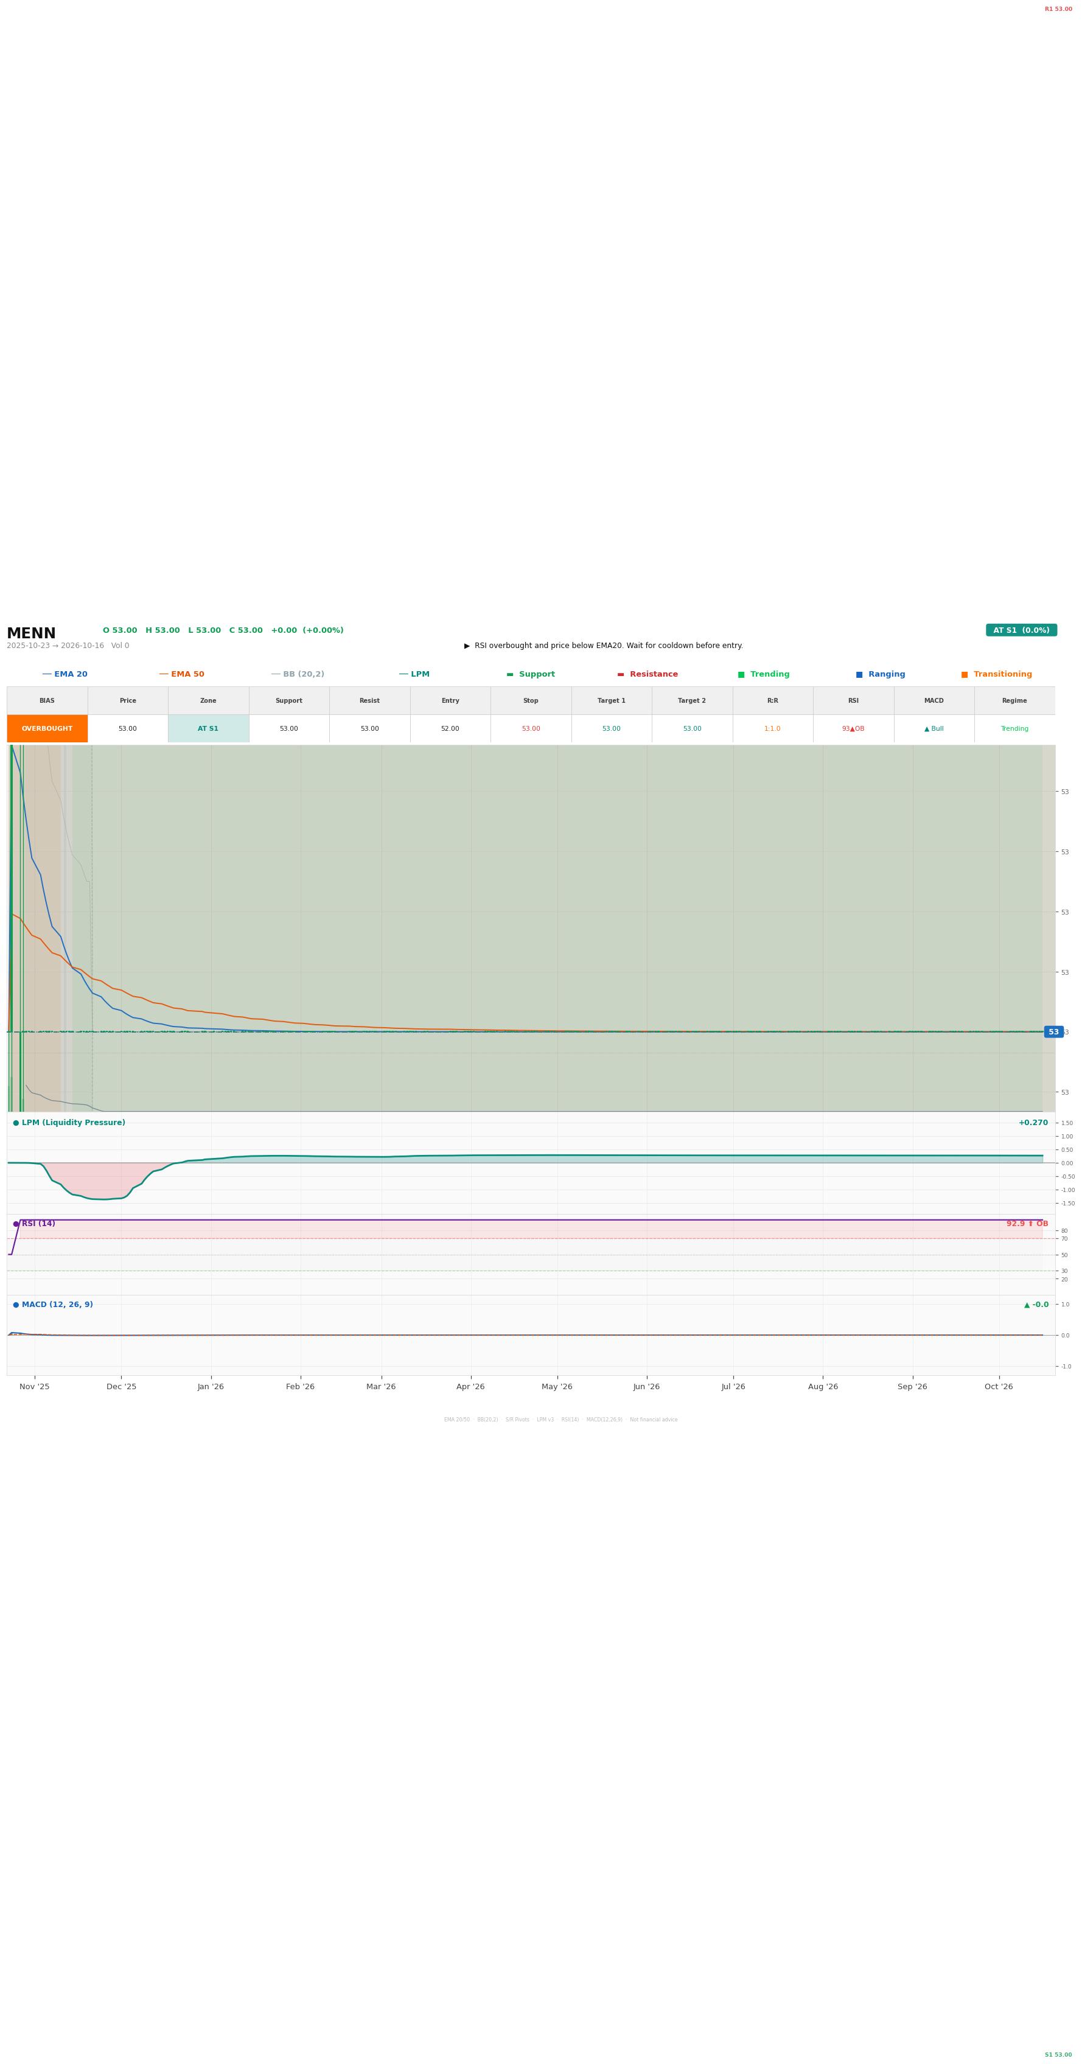Click the Transitioning regime legend entry
The image size is (1082, 2064).
pyautogui.click(x=996, y=675)
